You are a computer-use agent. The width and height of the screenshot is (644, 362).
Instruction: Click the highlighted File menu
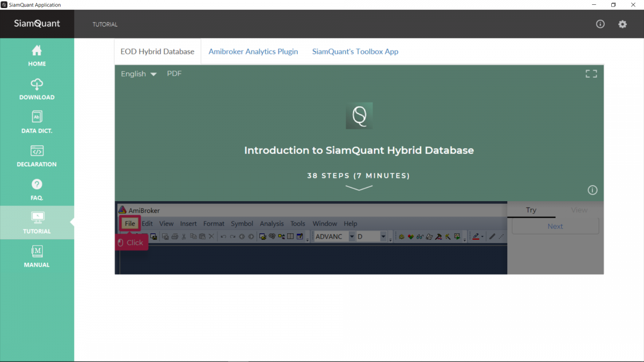point(130,224)
